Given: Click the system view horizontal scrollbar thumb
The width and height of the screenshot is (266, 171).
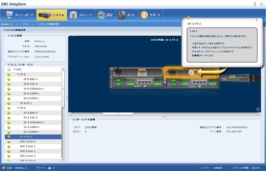Looking at the screenshot, I should click(118, 114).
